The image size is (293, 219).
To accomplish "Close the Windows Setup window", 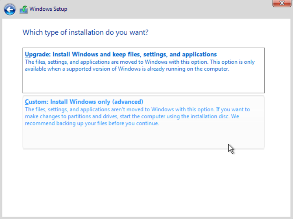I will 282,3.
